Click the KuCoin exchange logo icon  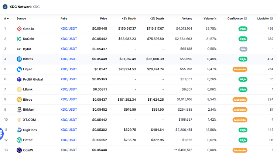click(x=19, y=39)
